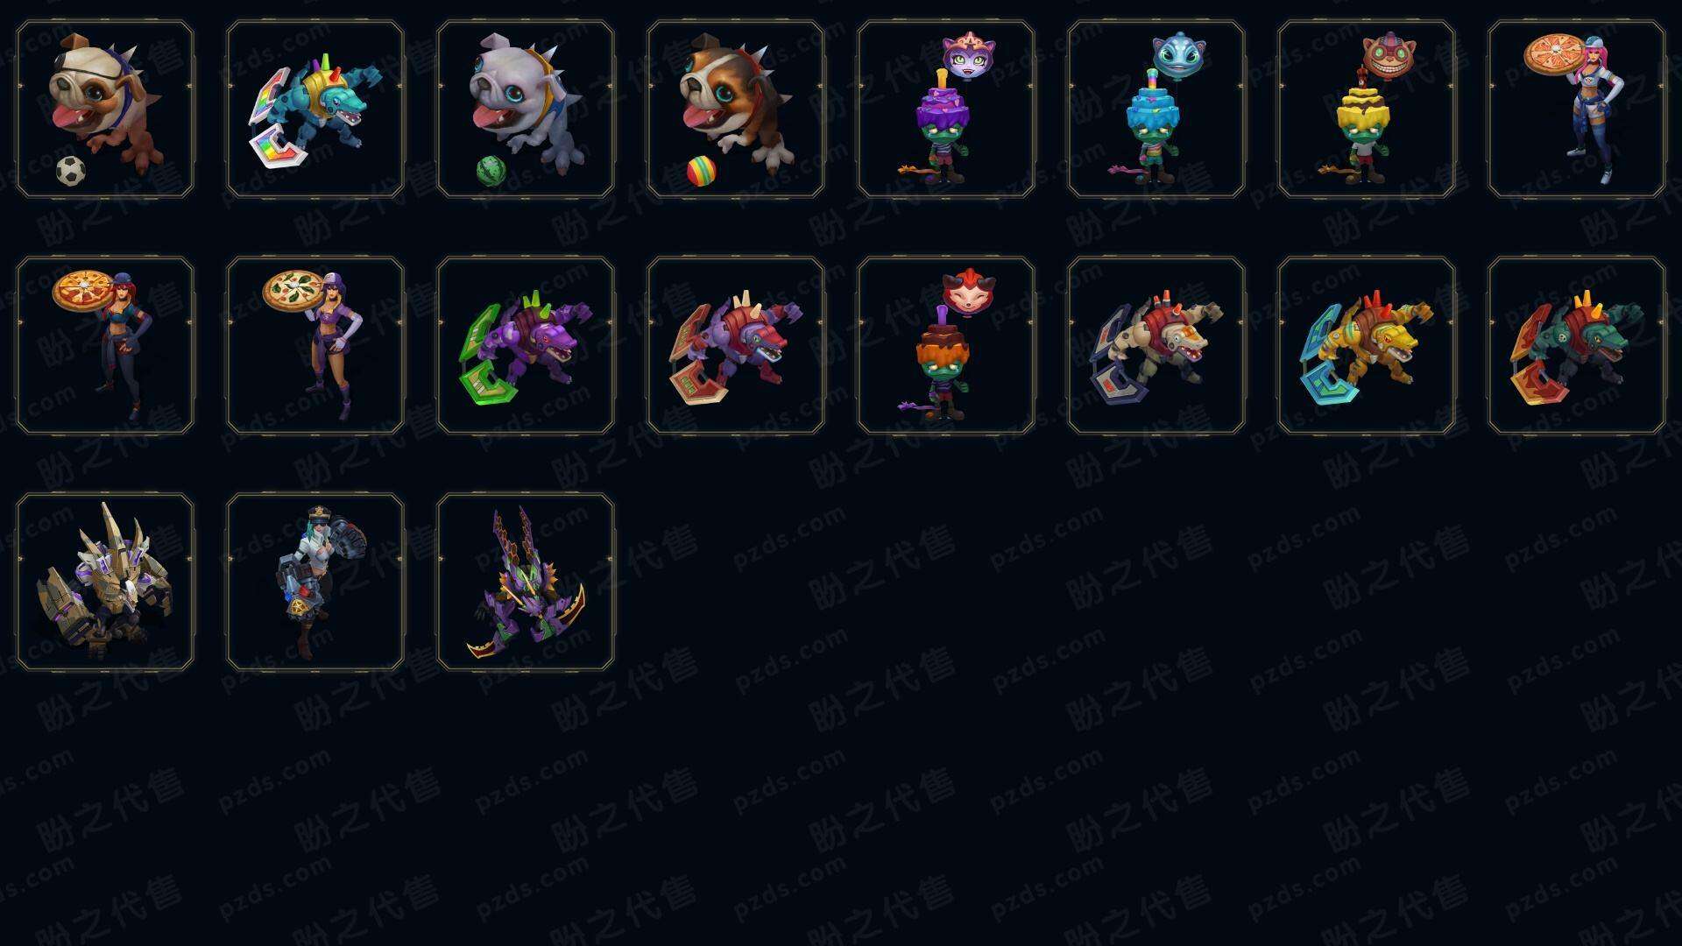Image resolution: width=1682 pixels, height=946 pixels.
Task: Select dark teal crocodile with orange blades
Action: point(1577,345)
